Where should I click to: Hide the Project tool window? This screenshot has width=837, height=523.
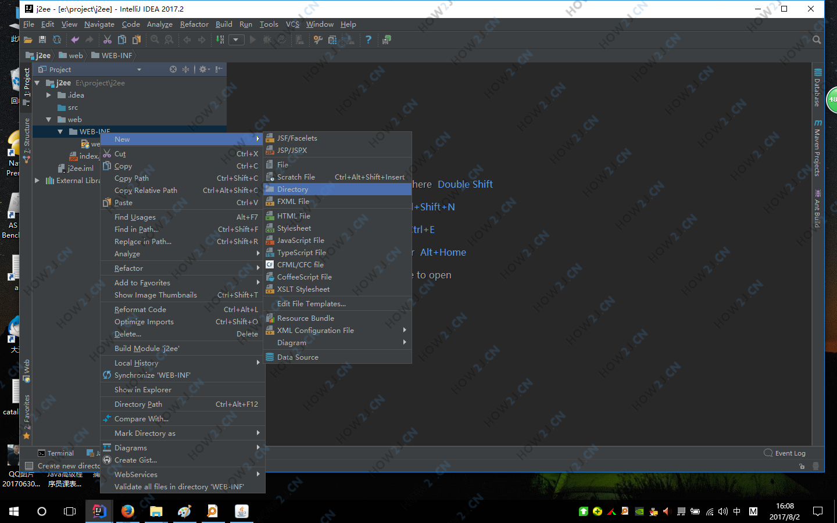219,69
